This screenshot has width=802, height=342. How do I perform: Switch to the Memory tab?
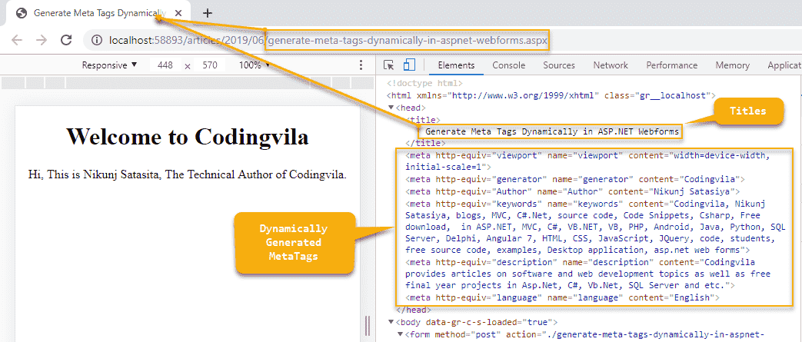[x=733, y=65]
